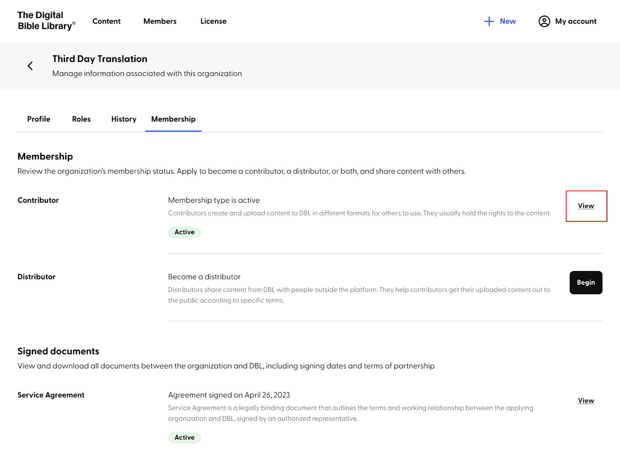
Task: Click the Distributors description paragraph
Action: pos(359,295)
